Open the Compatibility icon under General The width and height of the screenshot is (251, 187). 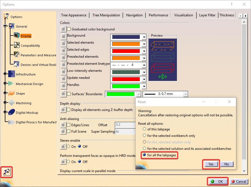pos(17,45)
